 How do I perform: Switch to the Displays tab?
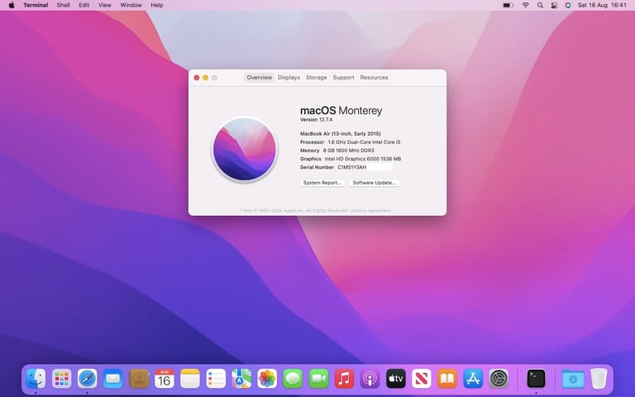tap(289, 78)
